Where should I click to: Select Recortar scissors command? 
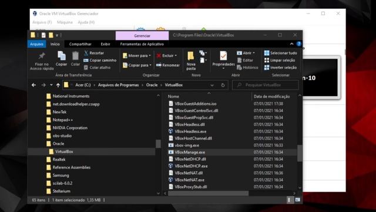pyautogui.click(x=94, y=53)
